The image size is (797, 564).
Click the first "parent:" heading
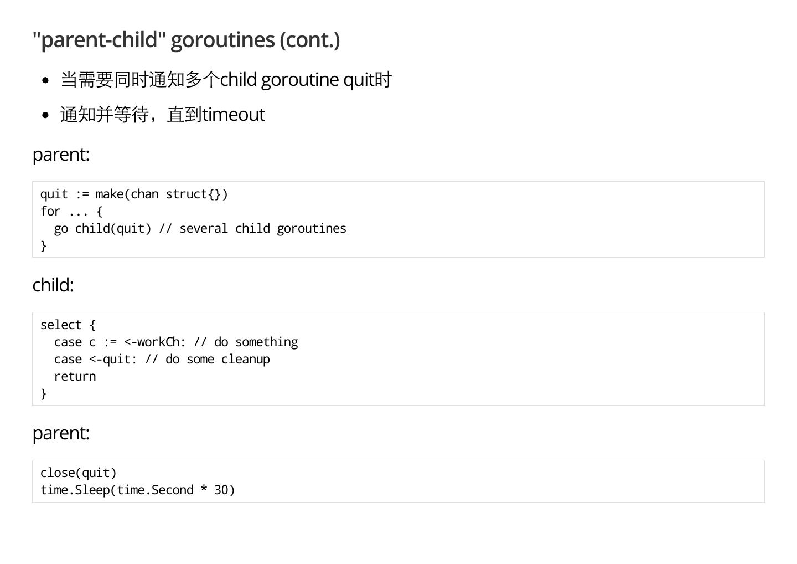tap(61, 154)
